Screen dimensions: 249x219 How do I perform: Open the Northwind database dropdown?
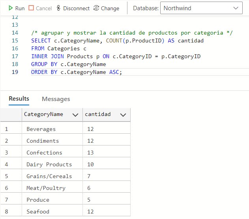point(201,8)
